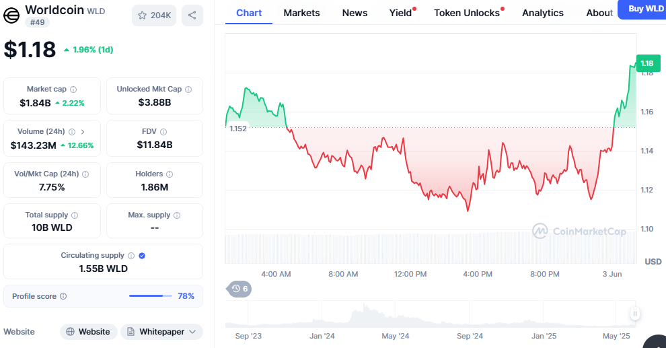Click the Max. supply info icon
This screenshot has width=666, height=348.
point(177,215)
